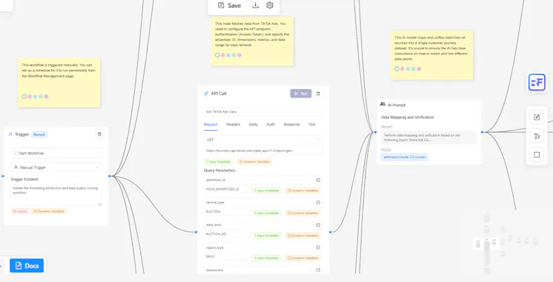Click the business-api.tiktok.com URL field
This screenshot has width=553, height=282.
tap(263, 151)
